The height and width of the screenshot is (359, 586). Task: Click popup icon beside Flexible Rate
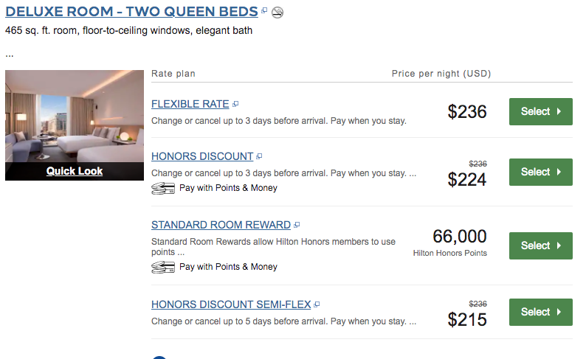(235, 105)
